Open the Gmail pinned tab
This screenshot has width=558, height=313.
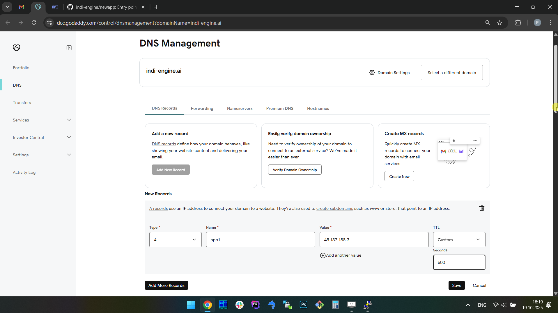[22, 7]
